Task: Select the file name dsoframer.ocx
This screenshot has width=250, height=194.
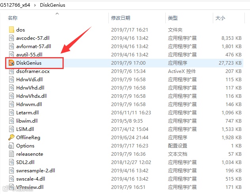Action: [x=33, y=71]
